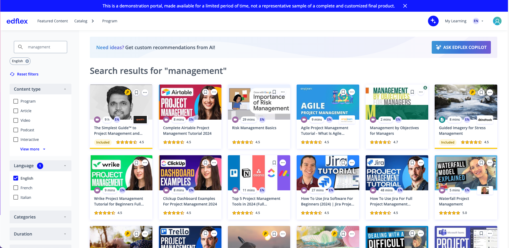Open Waterfall Project Management title
509x248 pixels.
pos(454,201)
